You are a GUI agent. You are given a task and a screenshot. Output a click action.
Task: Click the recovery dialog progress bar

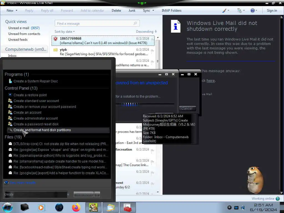pyautogui.click(x=145, y=104)
